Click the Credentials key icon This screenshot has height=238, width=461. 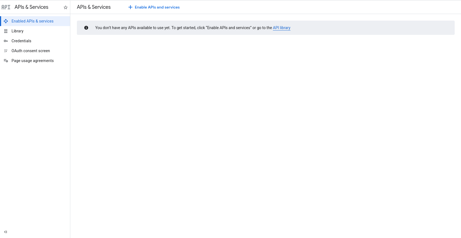[6, 41]
